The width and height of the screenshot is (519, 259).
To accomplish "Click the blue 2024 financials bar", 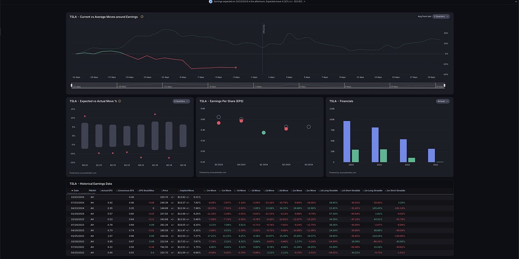I will coord(347,142).
